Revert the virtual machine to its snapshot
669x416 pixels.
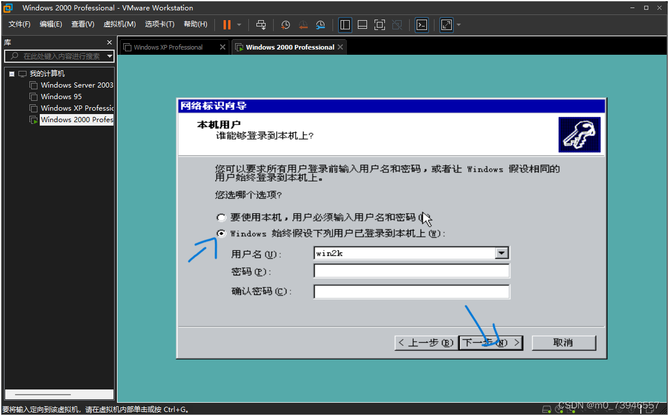point(303,25)
